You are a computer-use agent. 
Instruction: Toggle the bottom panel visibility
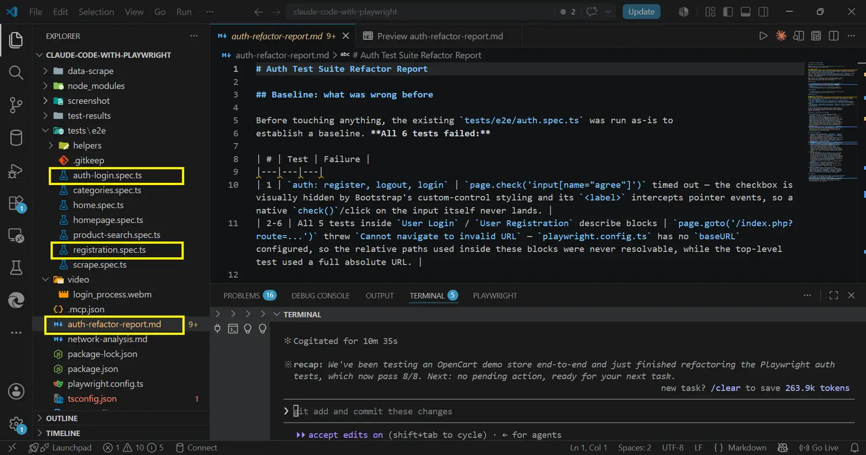coord(746,12)
